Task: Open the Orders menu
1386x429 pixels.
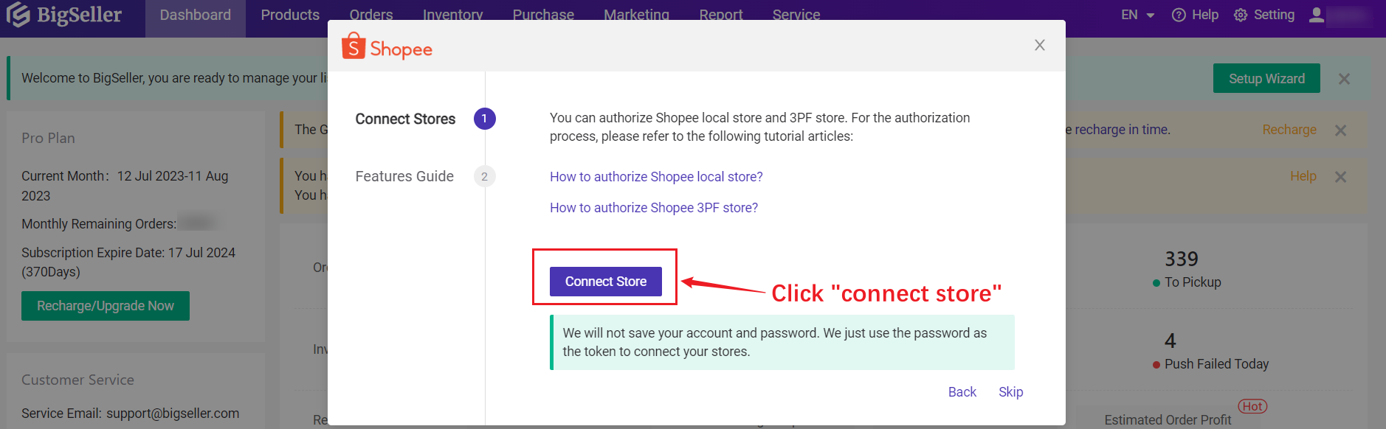Action: 371,15
